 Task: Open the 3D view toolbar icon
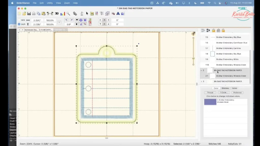click(57, 13)
